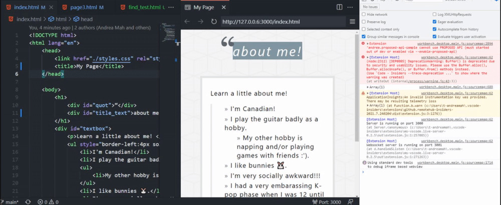Click the <!DOCTYPE html> code line

(53, 35)
